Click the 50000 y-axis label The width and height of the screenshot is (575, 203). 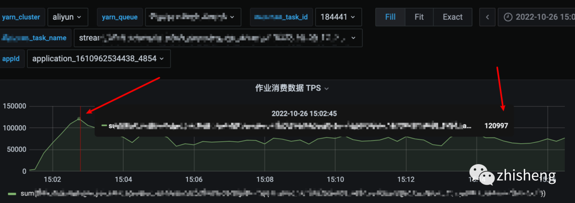pyautogui.click(x=17, y=149)
